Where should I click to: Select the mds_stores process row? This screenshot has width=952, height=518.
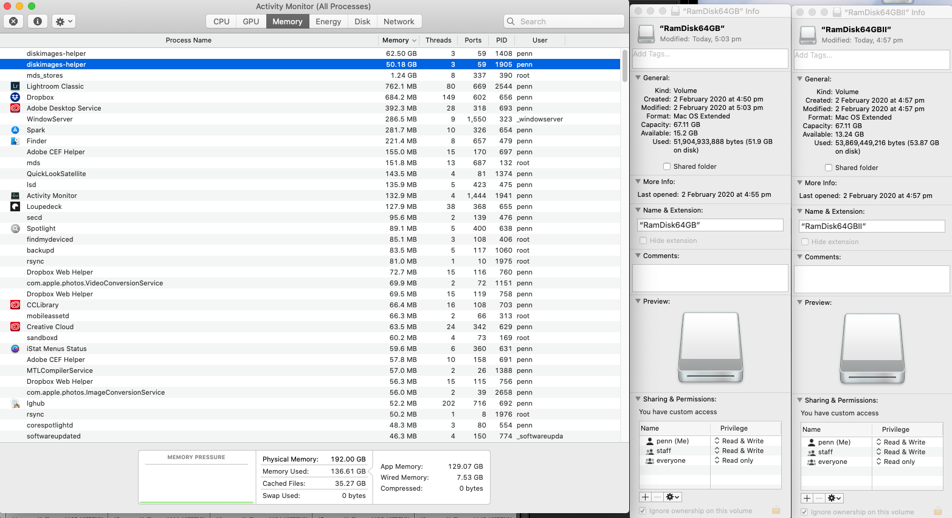pos(310,75)
